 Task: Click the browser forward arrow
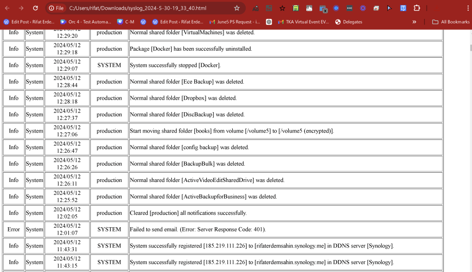point(21,8)
